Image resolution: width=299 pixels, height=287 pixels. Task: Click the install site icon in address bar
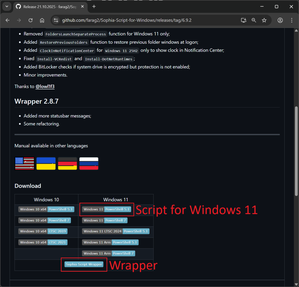coord(243,20)
